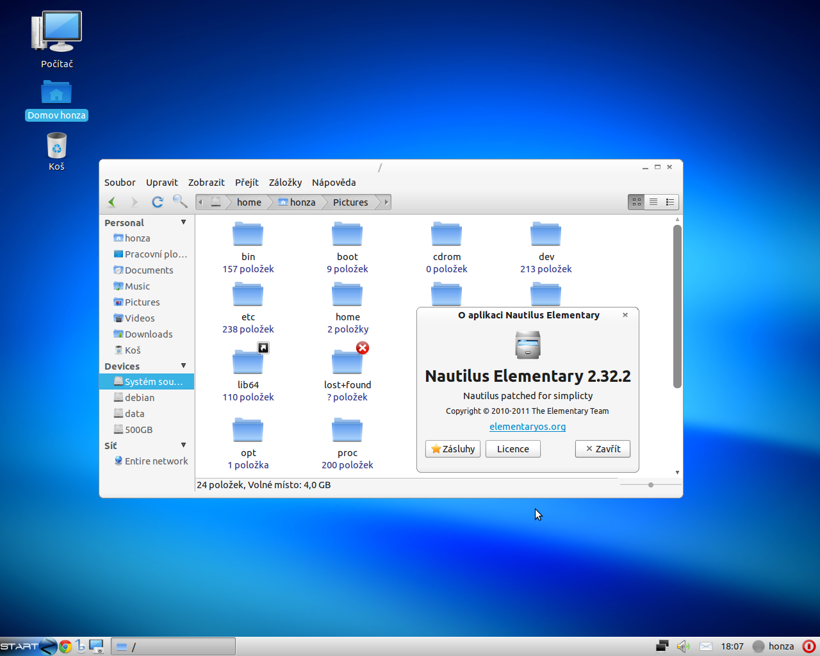820x656 pixels.
Task: Click the zoom slider in status bar
Action: click(650, 485)
